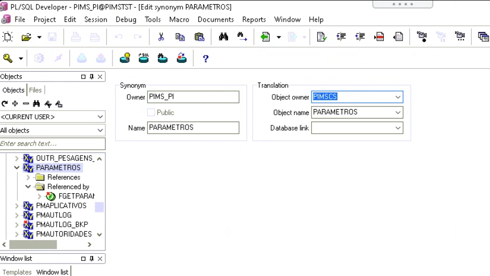
Task: Click the document with checkmark icon
Action: coord(322,37)
